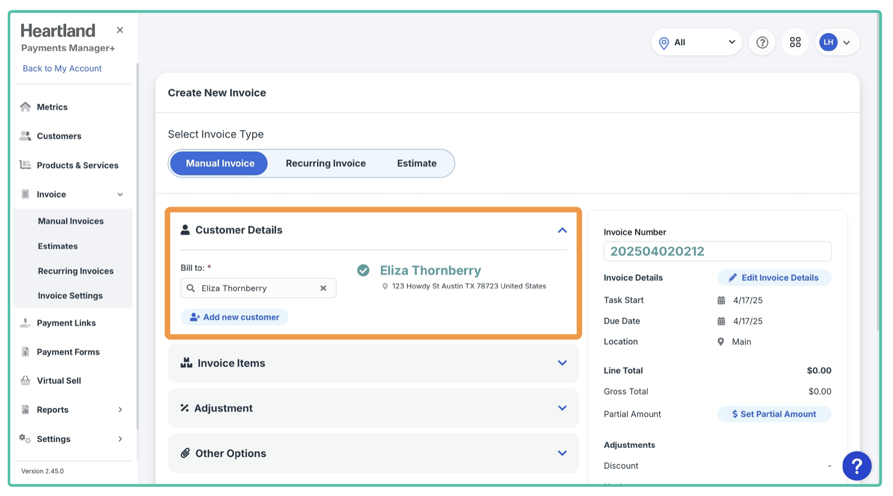Viewport: 893px width, 496px height.
Task: Clear Eliza Thornberry from Bill to field
Action: (x=323, y=288)
